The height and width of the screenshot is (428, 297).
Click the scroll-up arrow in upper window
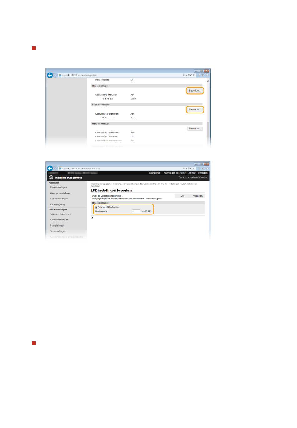[208, 81]
